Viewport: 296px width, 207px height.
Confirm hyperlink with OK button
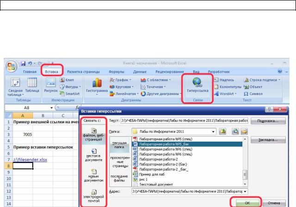[x=247, y=203]
